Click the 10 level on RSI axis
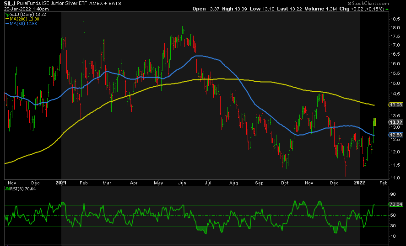This screenshot has width=406, height=246. pos(393,236)
